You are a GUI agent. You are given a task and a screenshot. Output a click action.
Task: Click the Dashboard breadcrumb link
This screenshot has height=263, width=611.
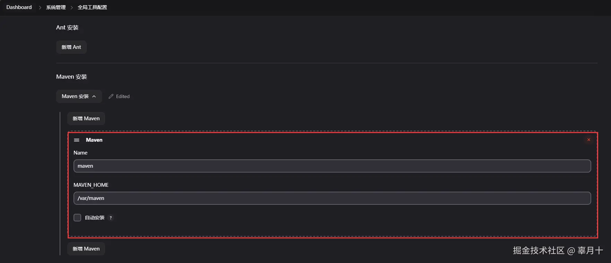point(19,7)
